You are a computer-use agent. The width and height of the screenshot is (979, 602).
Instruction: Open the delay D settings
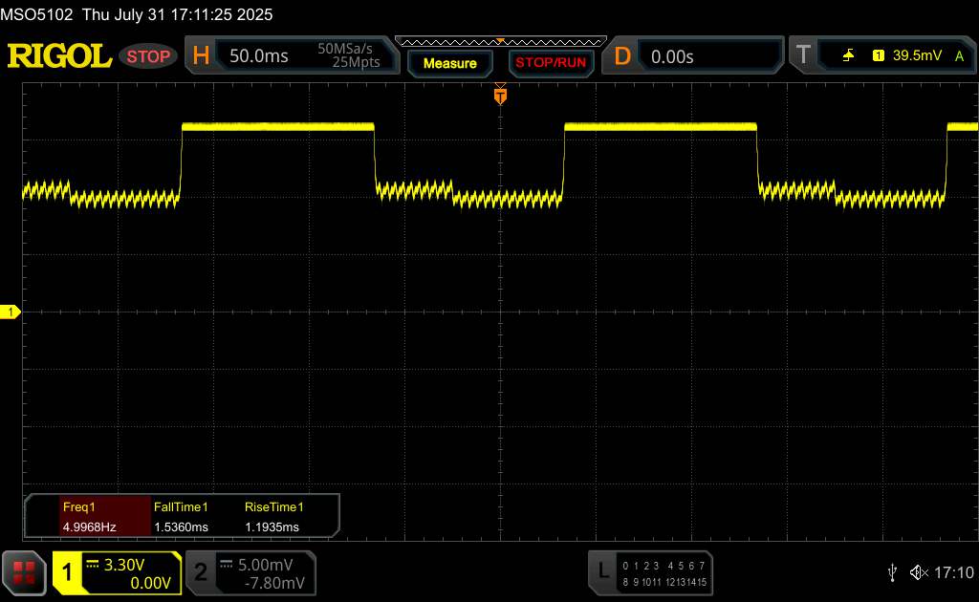click(622, 56)
